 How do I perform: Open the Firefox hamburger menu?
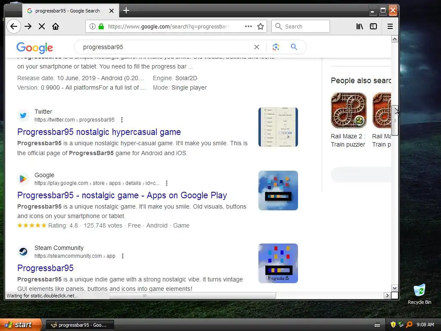(x=390, y=26)
